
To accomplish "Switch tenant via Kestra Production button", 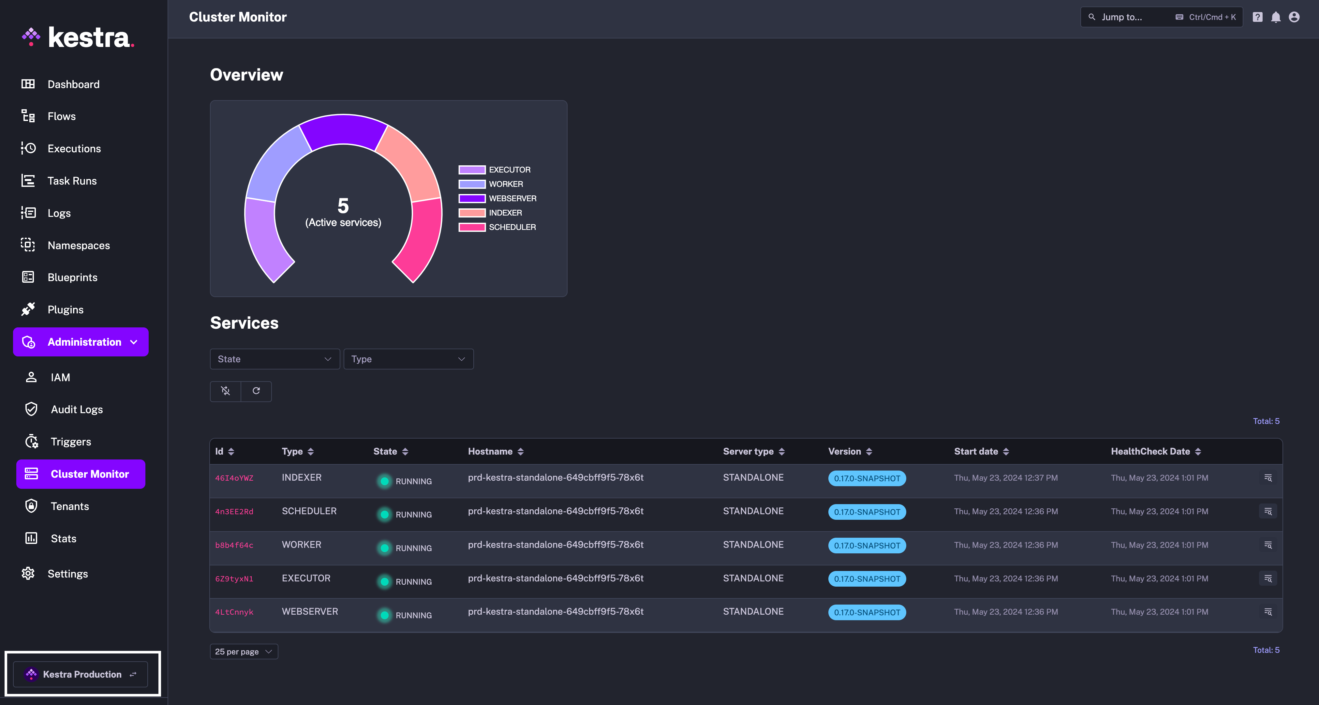I will click(81, 674).
